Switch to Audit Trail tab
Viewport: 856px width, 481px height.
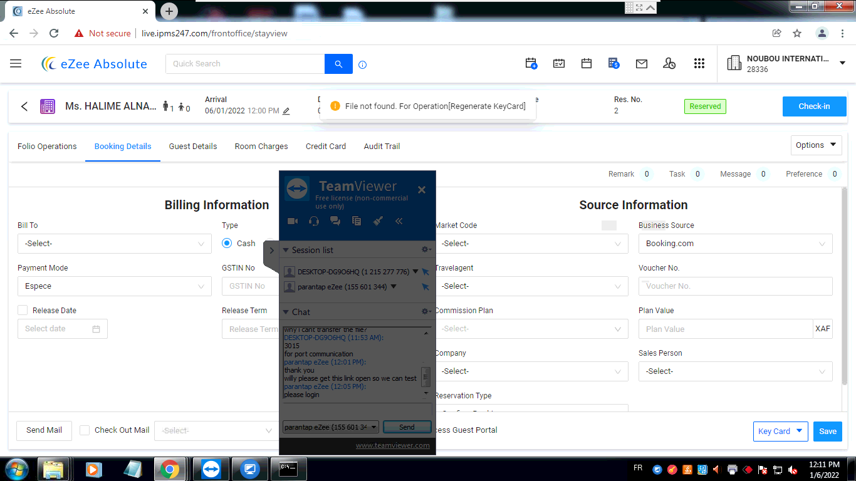pyautogui.click(x=382, y=147)
